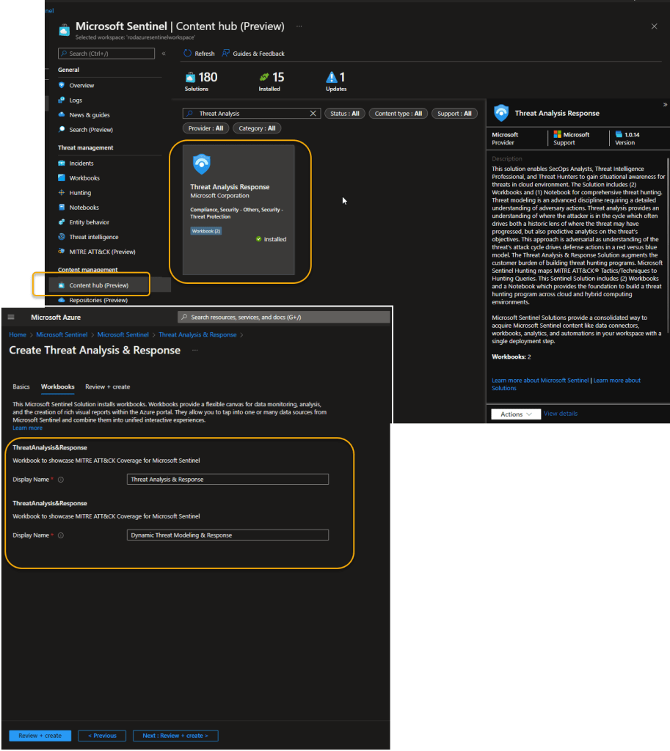Image resolution: width=670 pixels, height=751 pixels.
Task: Click the View details link
Action: click(x=560, y=414)
